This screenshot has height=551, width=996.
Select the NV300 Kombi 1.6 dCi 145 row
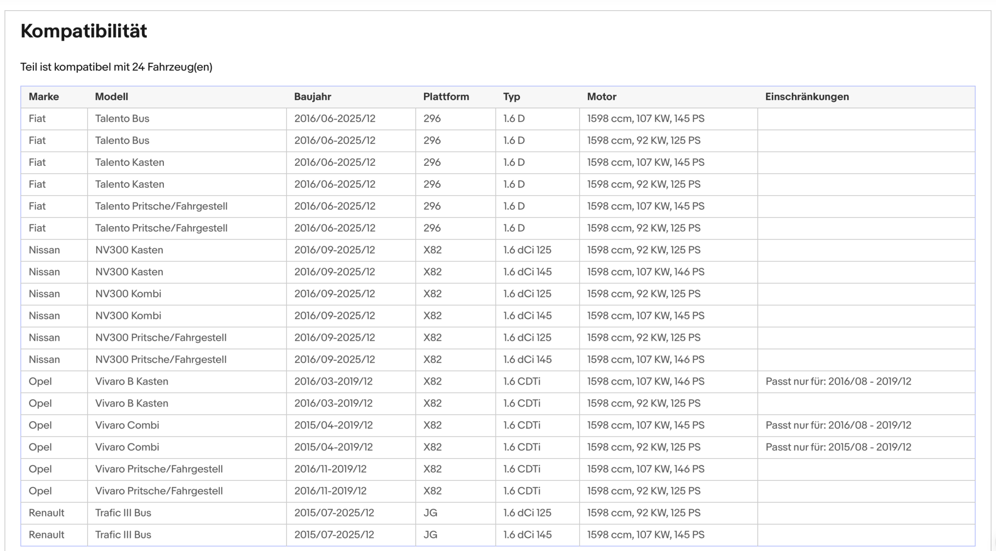point(498,316)
